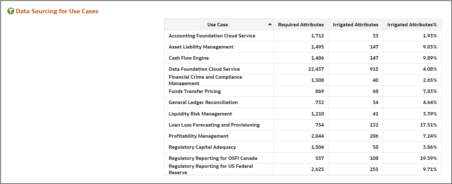The image size is (452, 184).
Task: Click the Use Case column header
Action: click(217, 24)
